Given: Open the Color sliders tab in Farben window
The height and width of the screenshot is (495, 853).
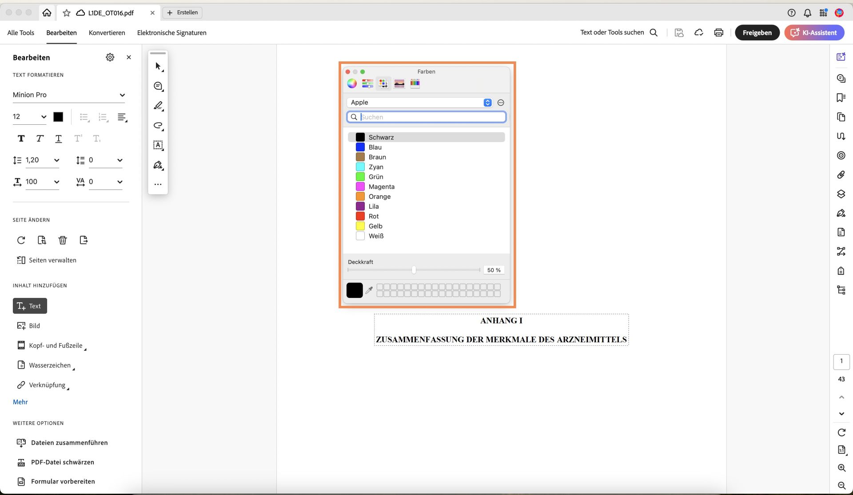Looking at the screenshot, I should [x=367, y=83].
